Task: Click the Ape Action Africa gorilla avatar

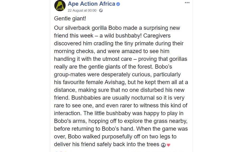Action: pyautogui.click(x=60, y=6)
